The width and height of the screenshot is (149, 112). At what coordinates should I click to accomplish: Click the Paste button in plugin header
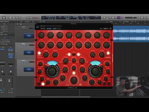click(59, 29)
